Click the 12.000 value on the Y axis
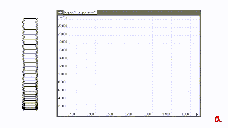Viewport: 228px width, 128px height. [63, 66]
